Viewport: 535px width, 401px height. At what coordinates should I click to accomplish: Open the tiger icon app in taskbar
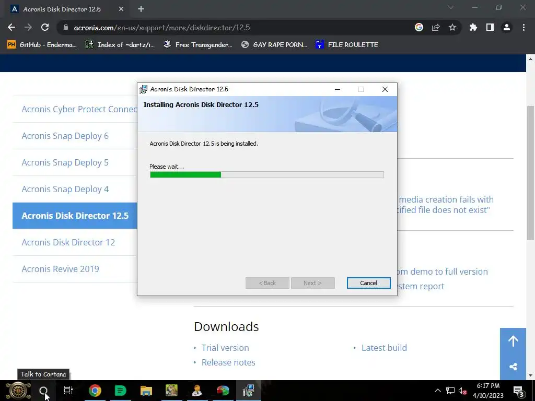pos(171,391)
